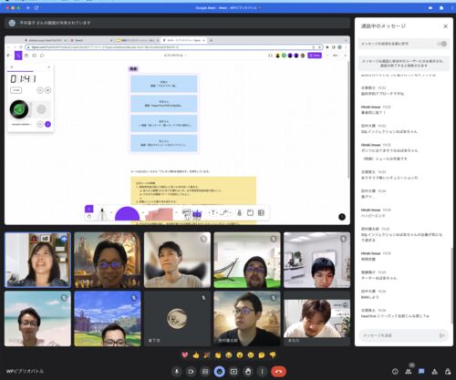Open the FigJam zoom level dropdown
Image resolution: width=456 pixels, height=380 pixels.
click(x=337, y=56)
